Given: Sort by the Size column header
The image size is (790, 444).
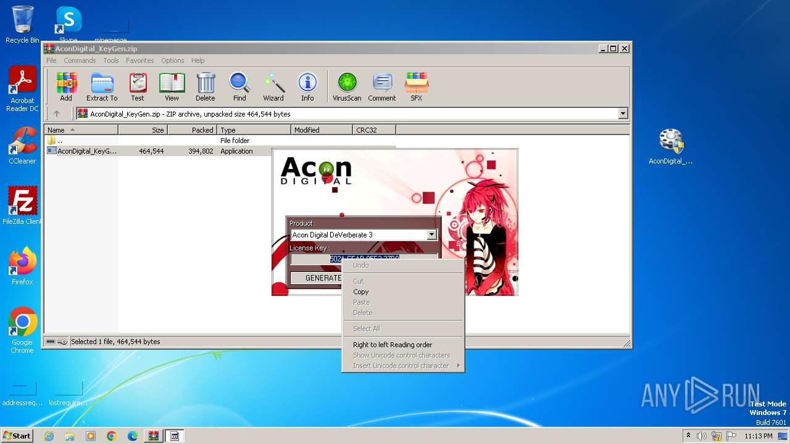Looking at the screenshot, I should (143, 130).
